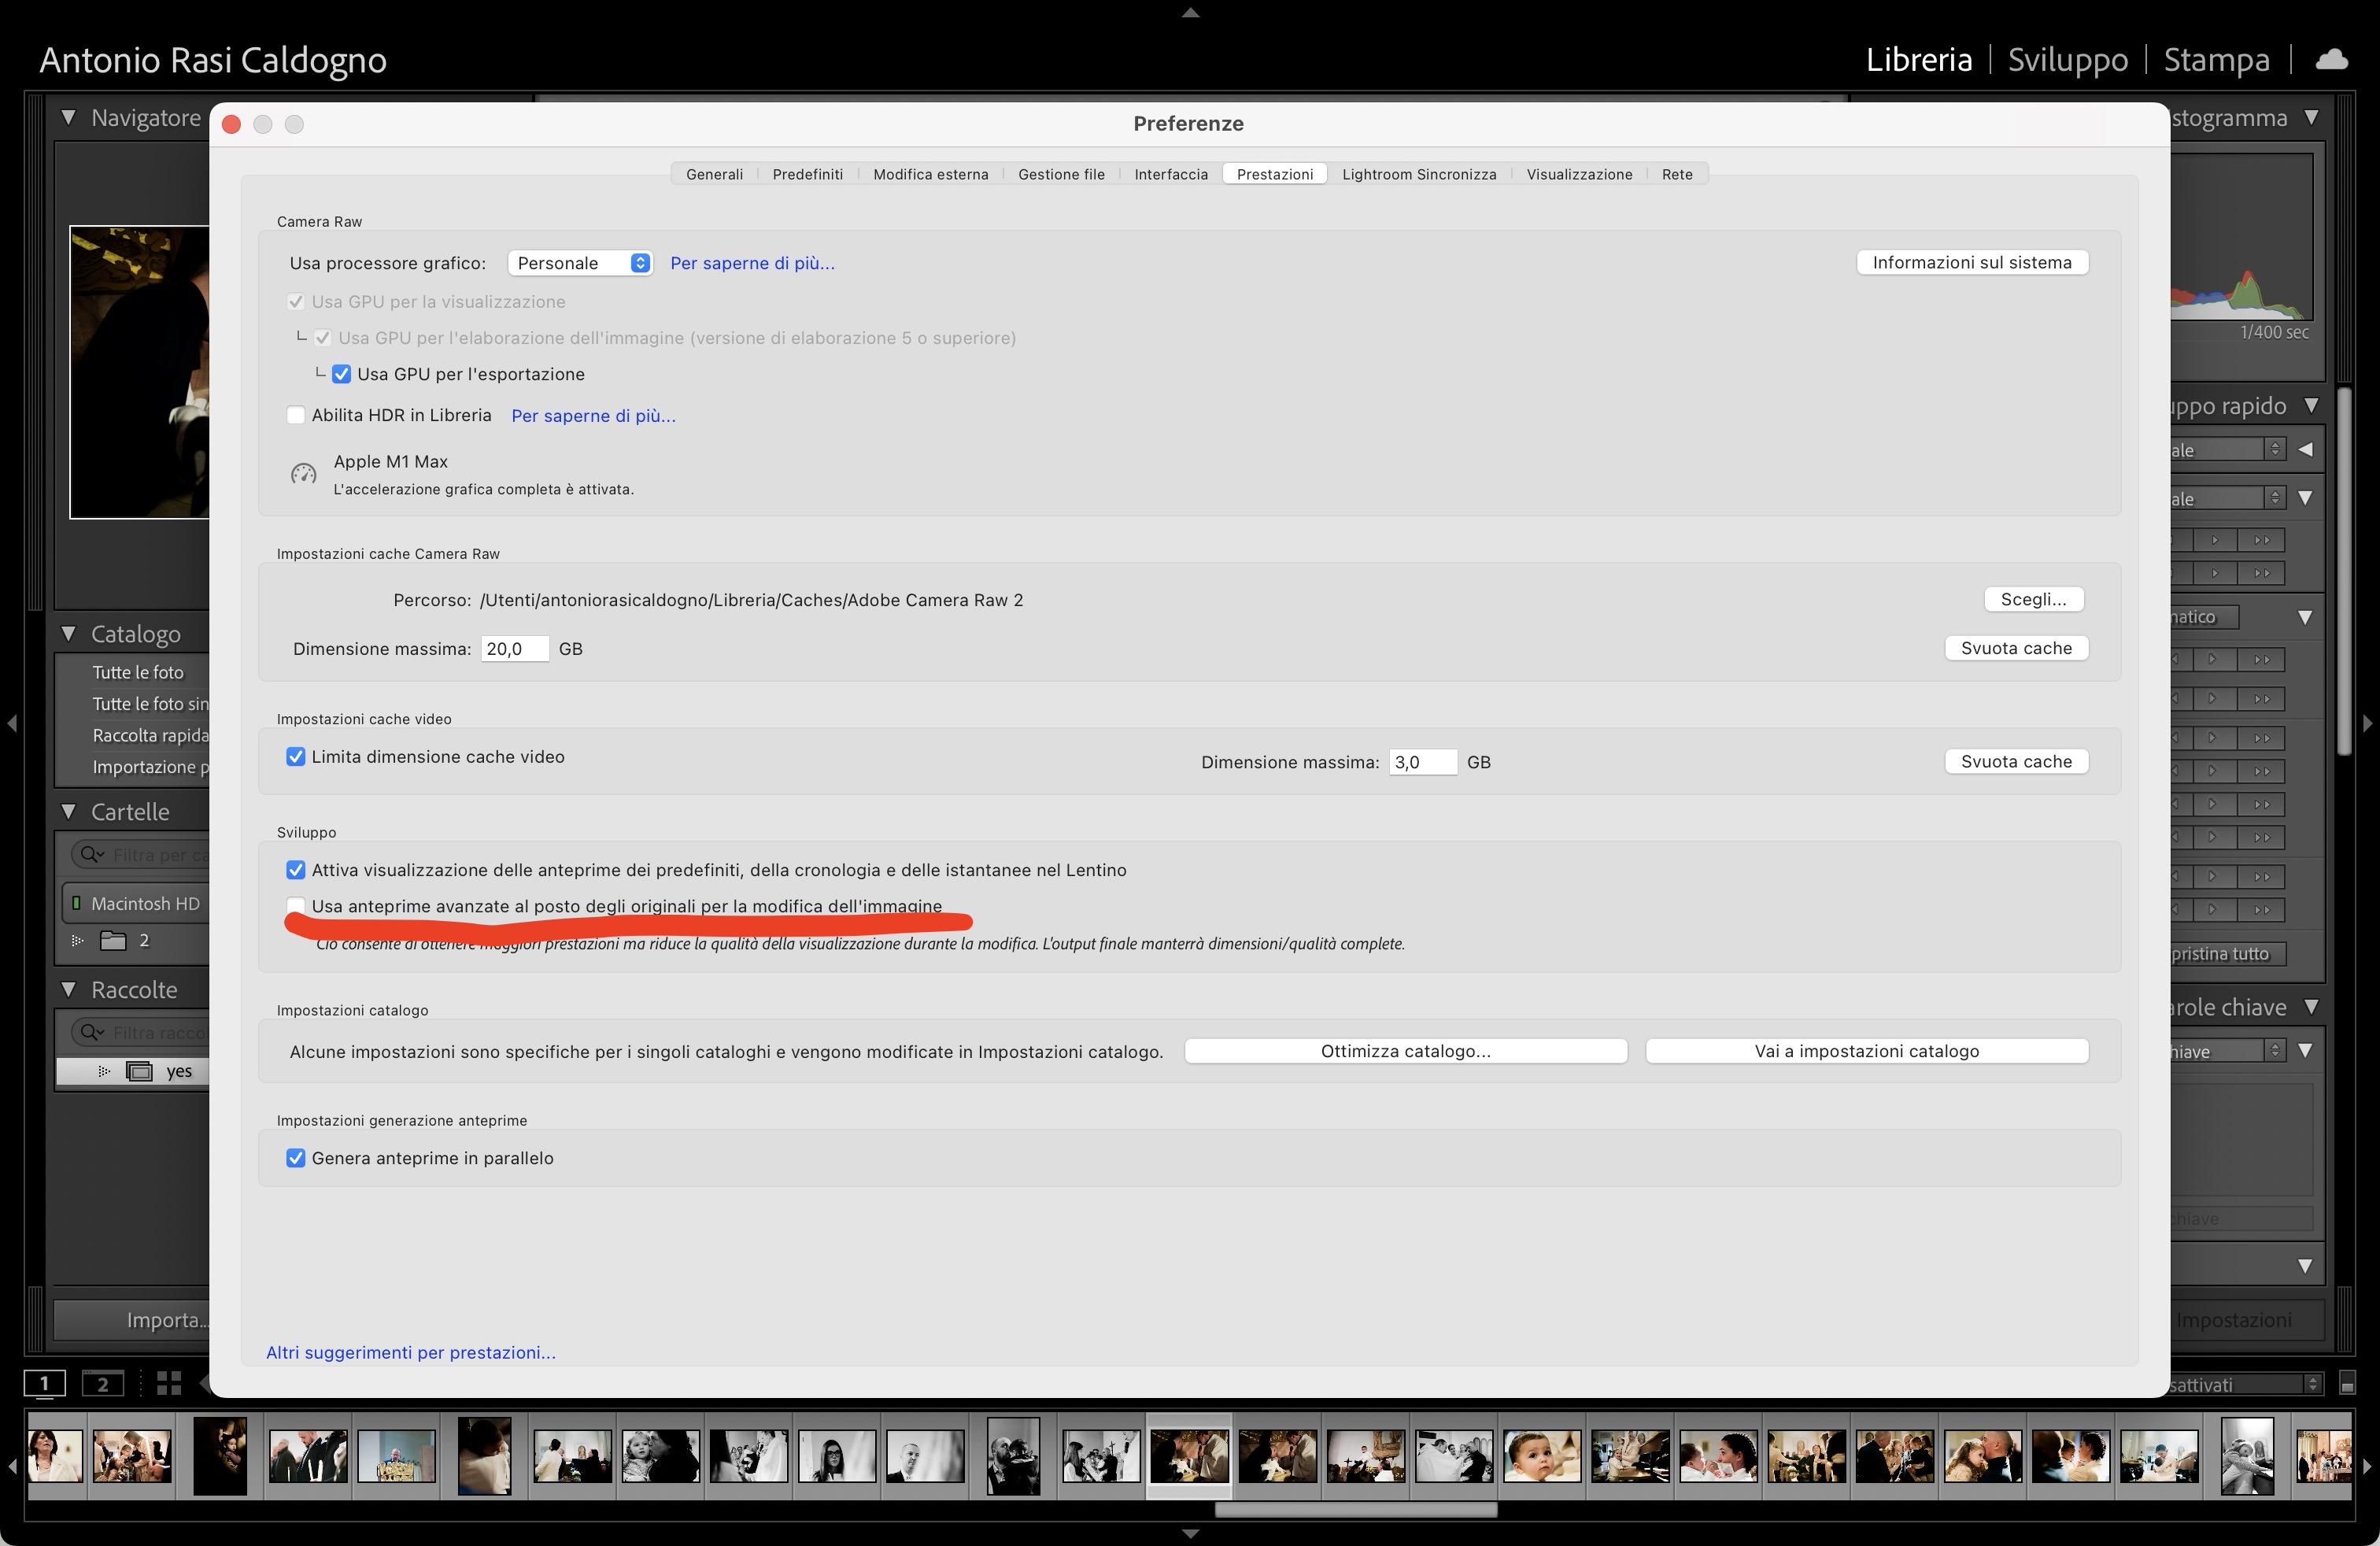The height and width of the screenshot is (1546, 2380).
Task: Collapse Sviluppo rapido panel triangle
Action: click(2311, 405)
